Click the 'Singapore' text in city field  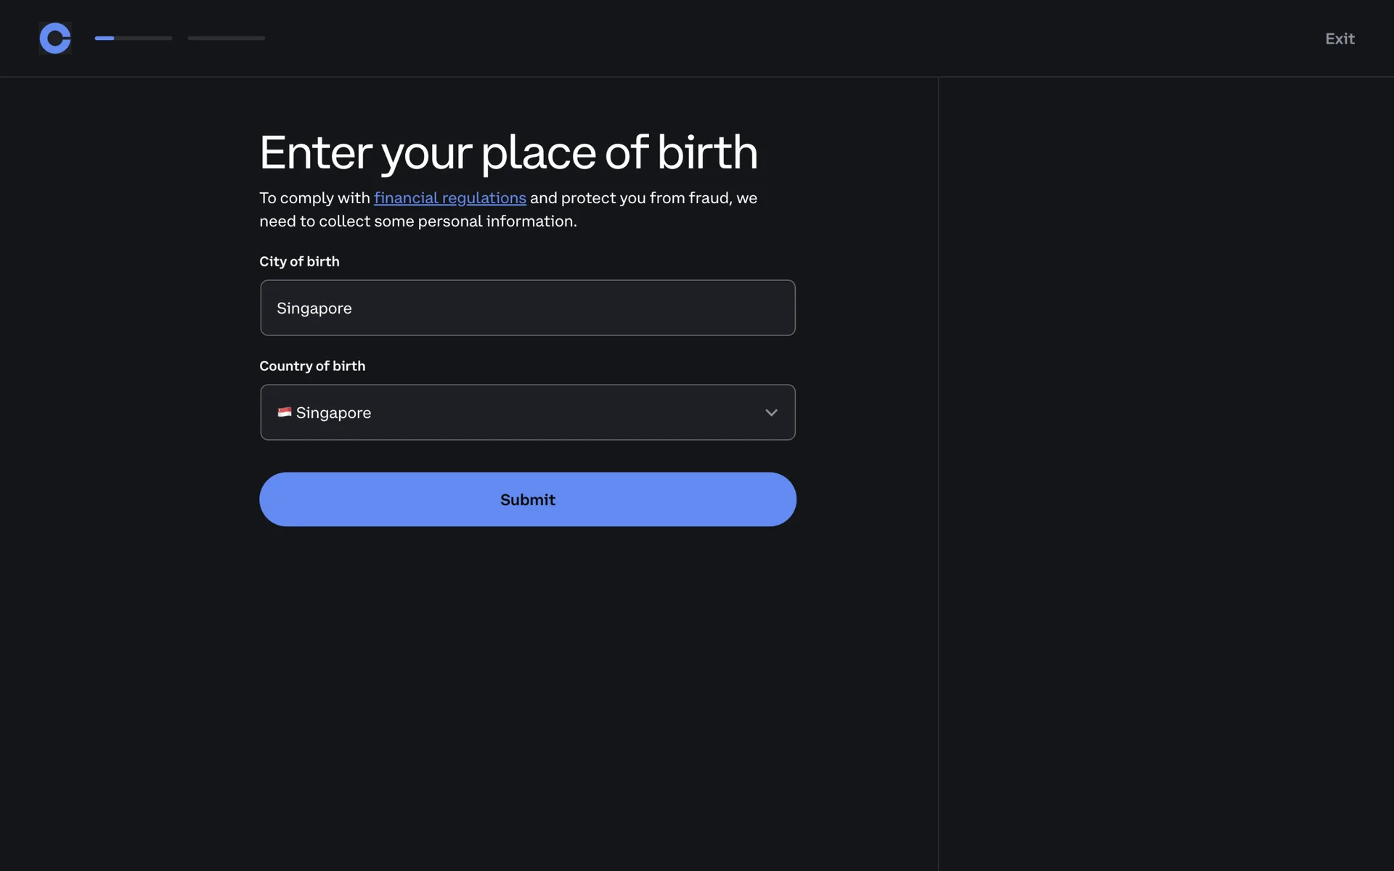314,308
